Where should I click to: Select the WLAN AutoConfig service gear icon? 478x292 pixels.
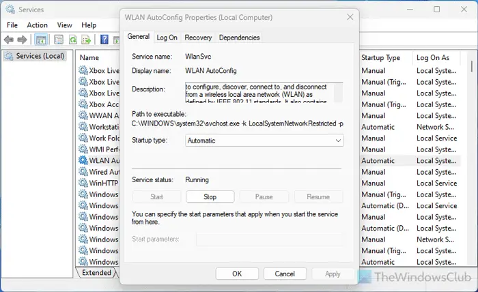click(x=83, y=160)
